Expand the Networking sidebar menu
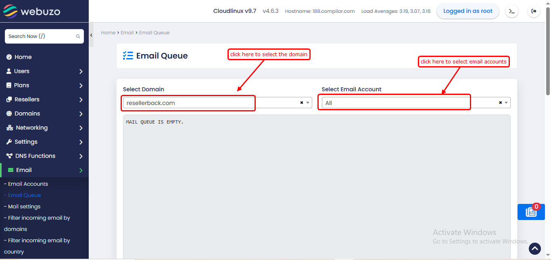The height and width of the screenshot is (260, 551). [x=44, y=128]
